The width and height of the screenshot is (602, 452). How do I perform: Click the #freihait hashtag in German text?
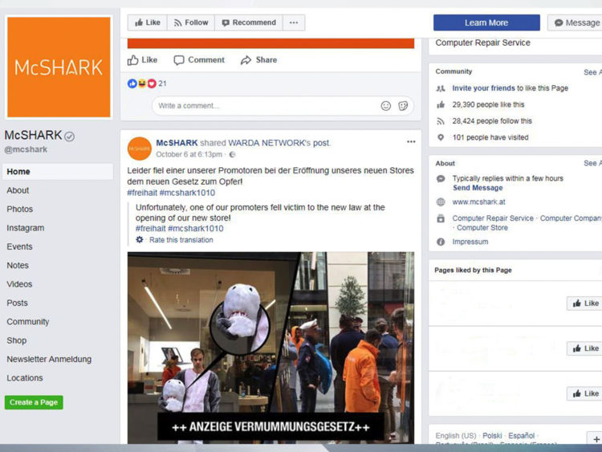click(x=142, y=193)
